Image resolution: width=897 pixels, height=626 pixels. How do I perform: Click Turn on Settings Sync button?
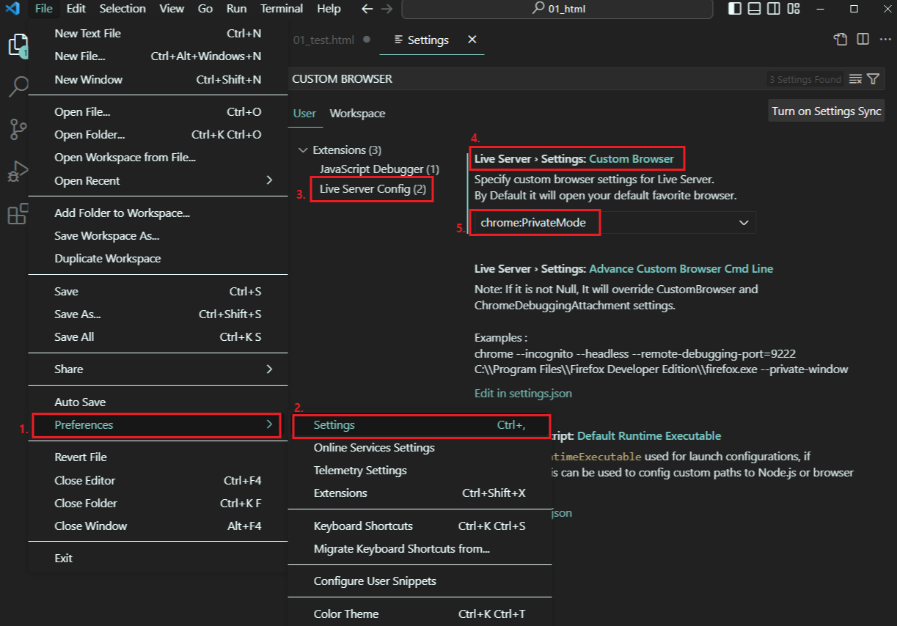tap(826, 111)
